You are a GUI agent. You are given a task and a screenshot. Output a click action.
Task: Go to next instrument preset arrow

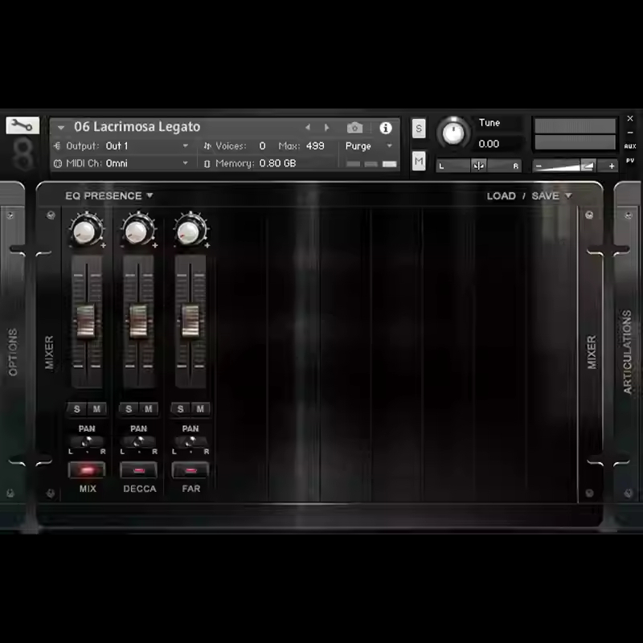327,128
